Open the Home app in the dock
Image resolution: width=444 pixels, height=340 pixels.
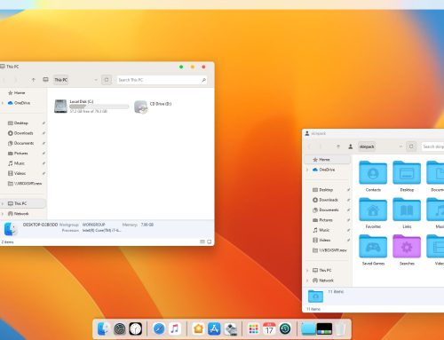pos(198,328)
